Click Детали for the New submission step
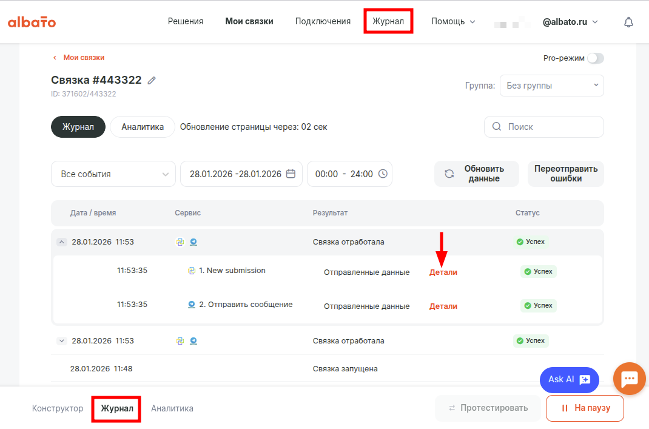Screen dimensions: 649x429 (443, 272)
